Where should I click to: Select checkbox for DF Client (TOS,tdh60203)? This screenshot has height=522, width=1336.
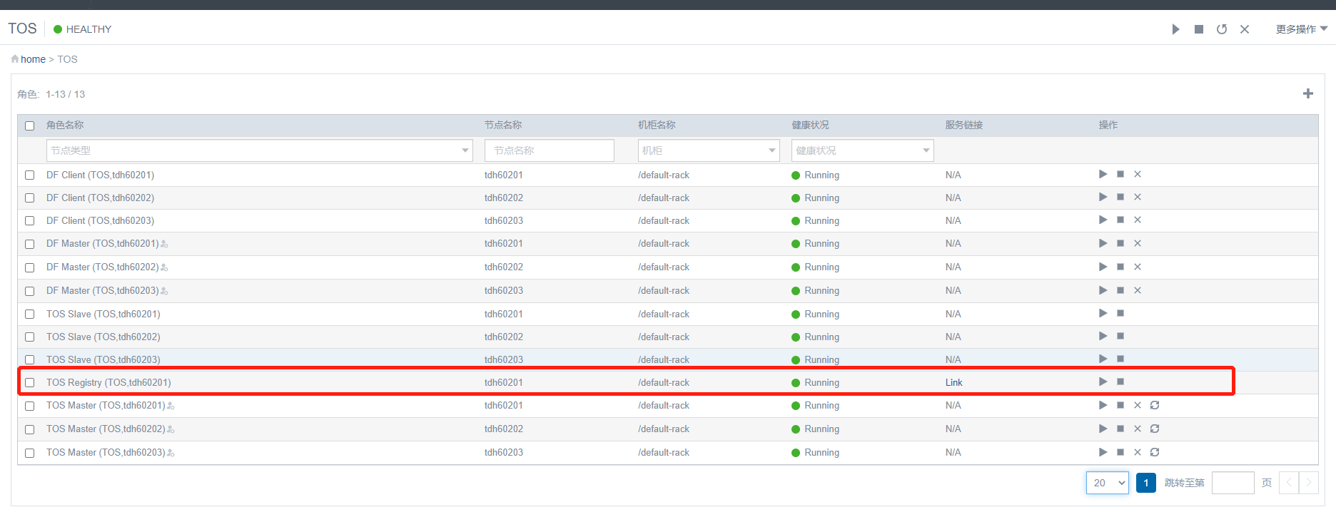(30, 221)
